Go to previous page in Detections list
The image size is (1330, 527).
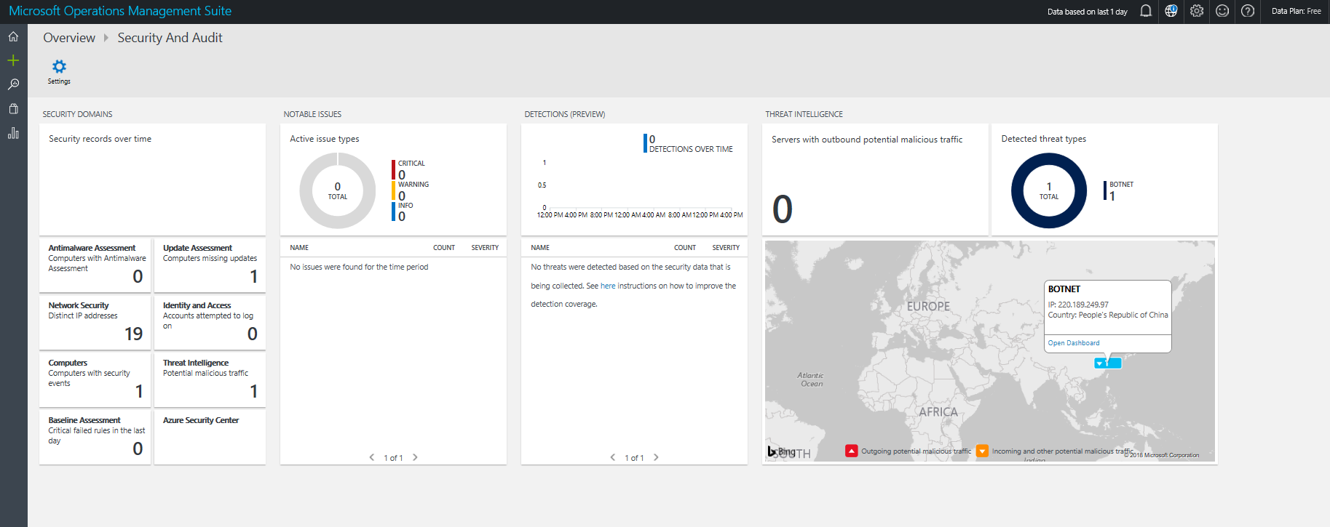(613, 457)
